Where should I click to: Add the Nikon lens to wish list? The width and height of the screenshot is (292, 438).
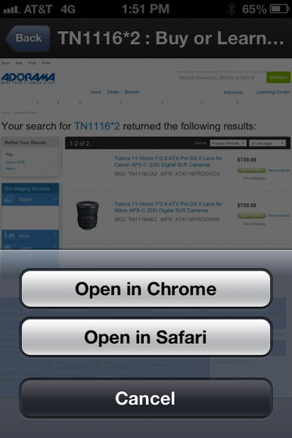pos(279,215)
